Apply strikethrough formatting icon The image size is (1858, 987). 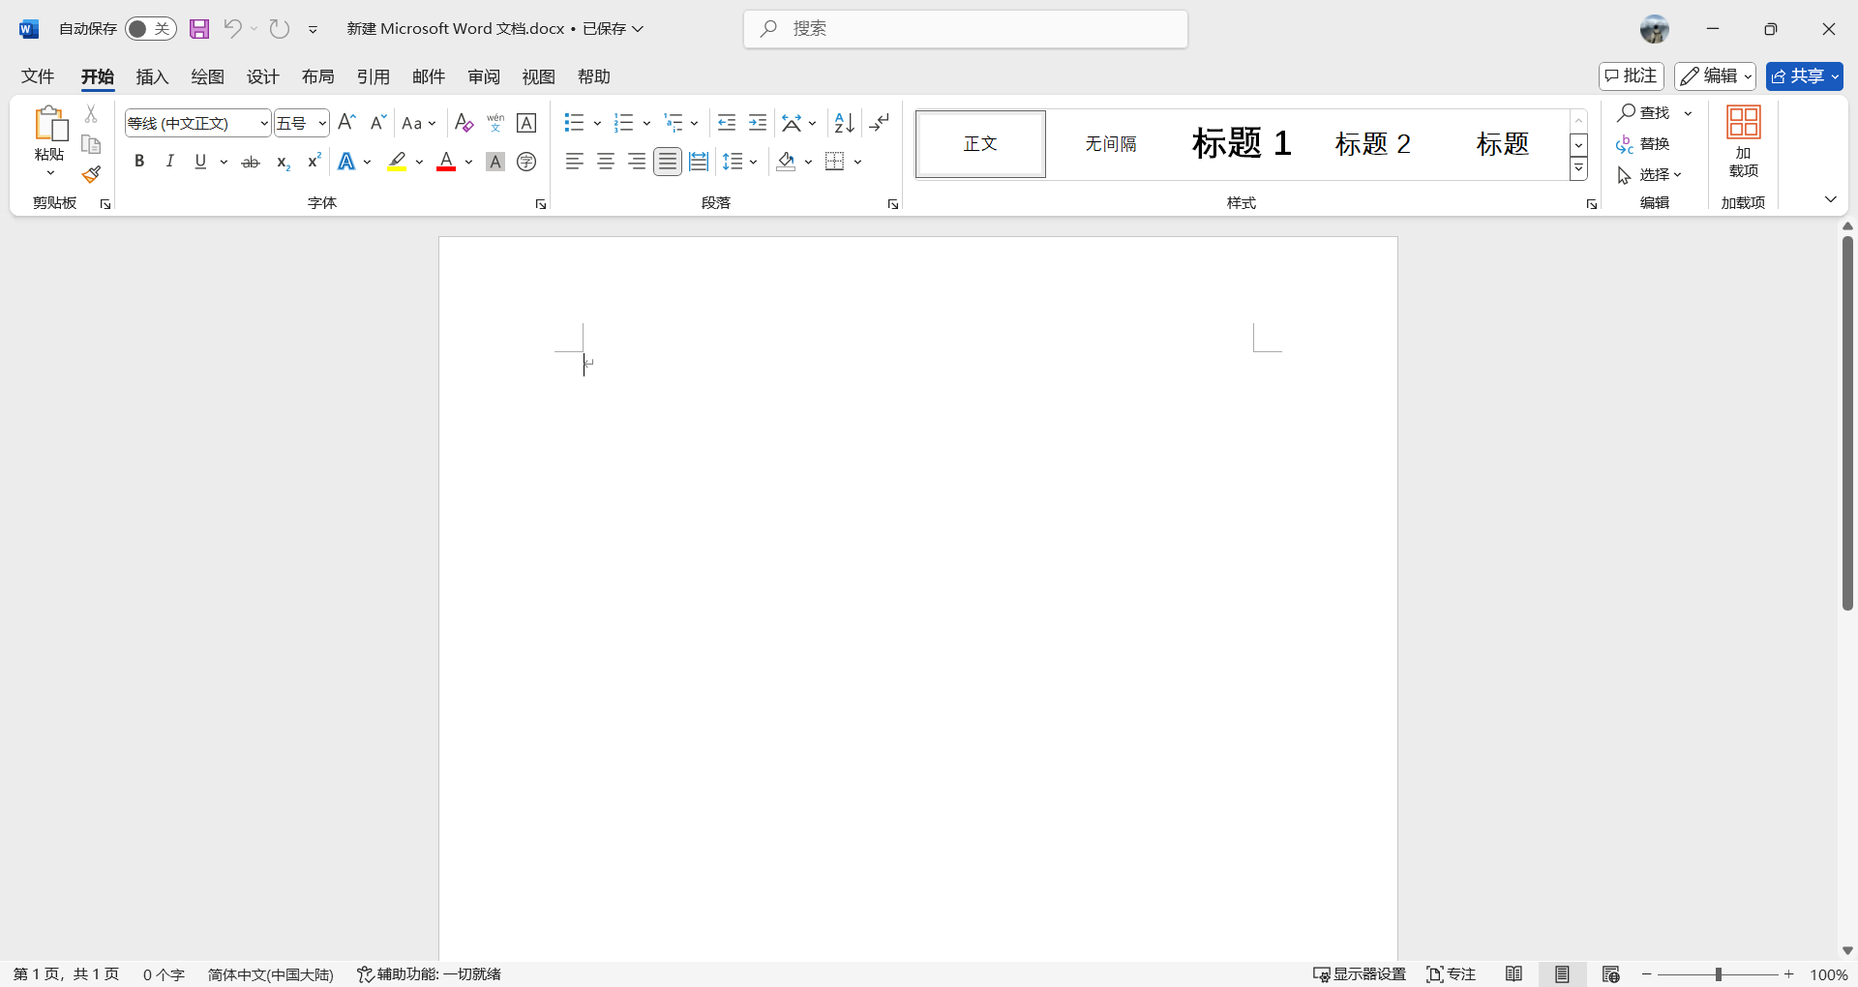point(251,162)
